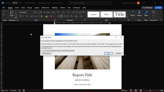Check 'Do not ask me again' checkbox
This screenshot has height=92, width=164.
pos(42,51)
